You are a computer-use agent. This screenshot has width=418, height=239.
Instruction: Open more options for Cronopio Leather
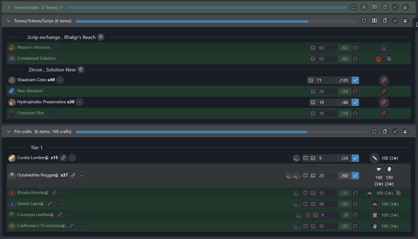pyautogui.click(x=68, y=215)
